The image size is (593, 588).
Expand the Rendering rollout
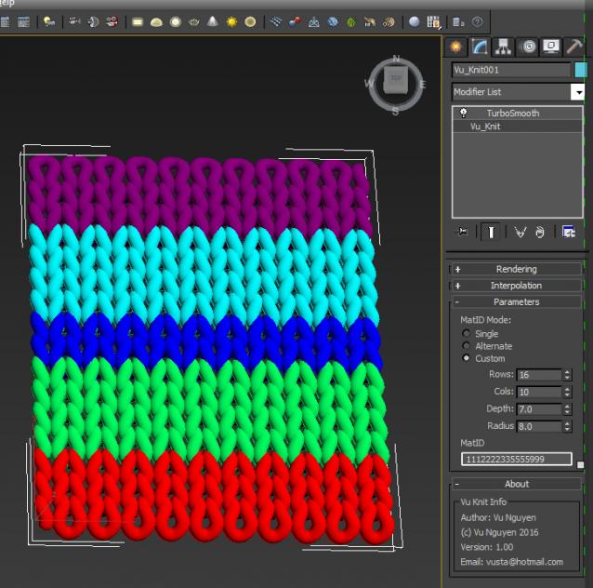pyautogui.click(x=516, y=269)
